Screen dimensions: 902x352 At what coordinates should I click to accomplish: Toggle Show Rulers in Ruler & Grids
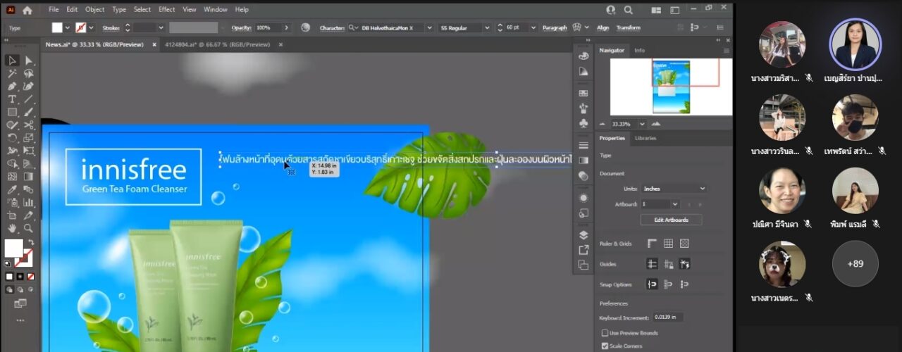652,244
